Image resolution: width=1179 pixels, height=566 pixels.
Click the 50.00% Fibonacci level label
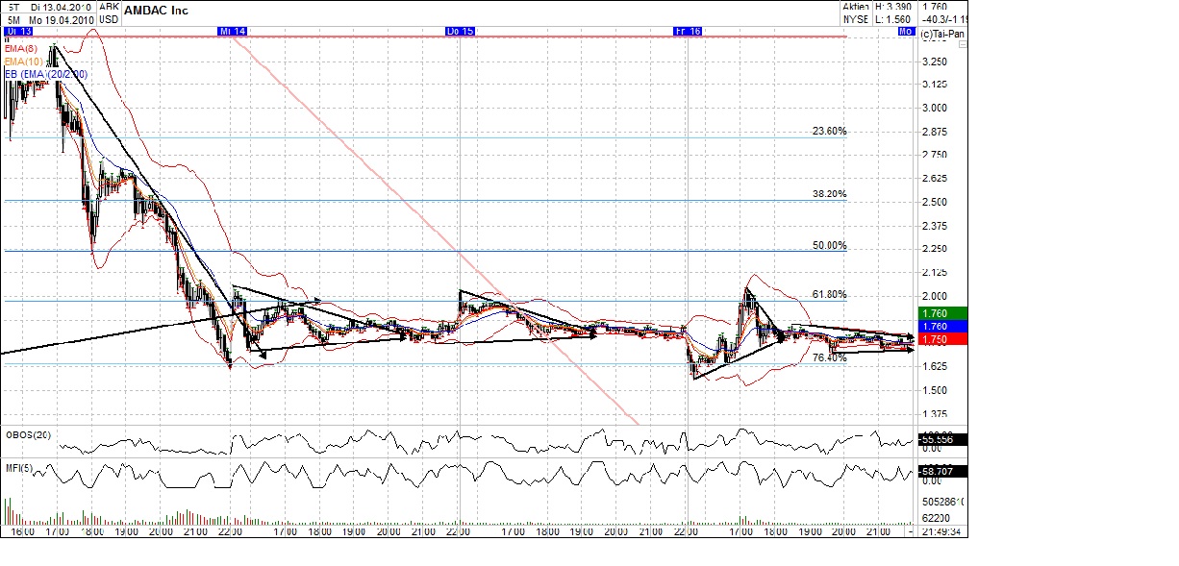829,245
